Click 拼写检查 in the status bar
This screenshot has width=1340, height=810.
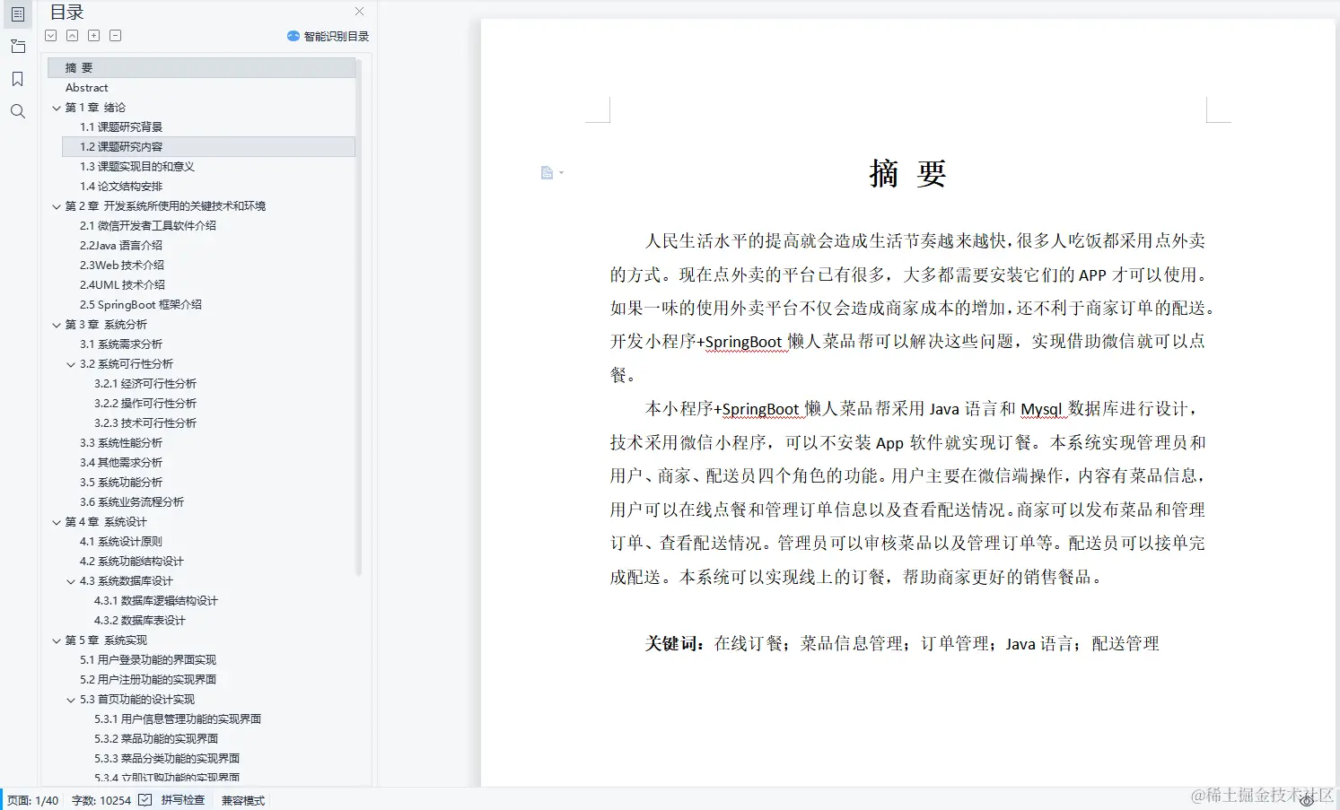pos(183,800)
